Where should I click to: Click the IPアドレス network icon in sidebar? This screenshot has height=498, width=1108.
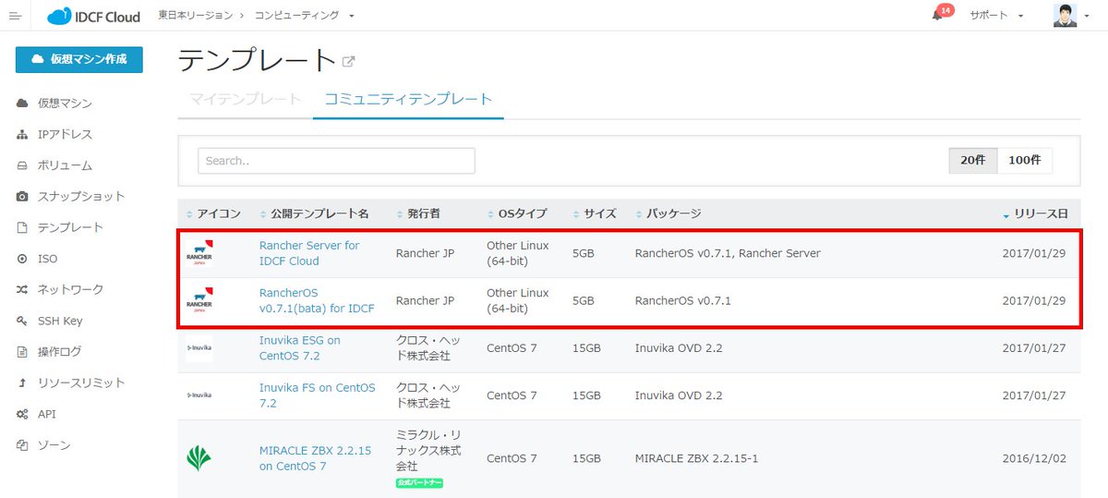22,135
